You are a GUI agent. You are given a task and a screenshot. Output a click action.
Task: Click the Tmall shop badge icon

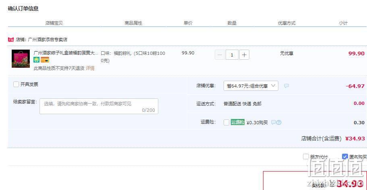coord(11,40)
